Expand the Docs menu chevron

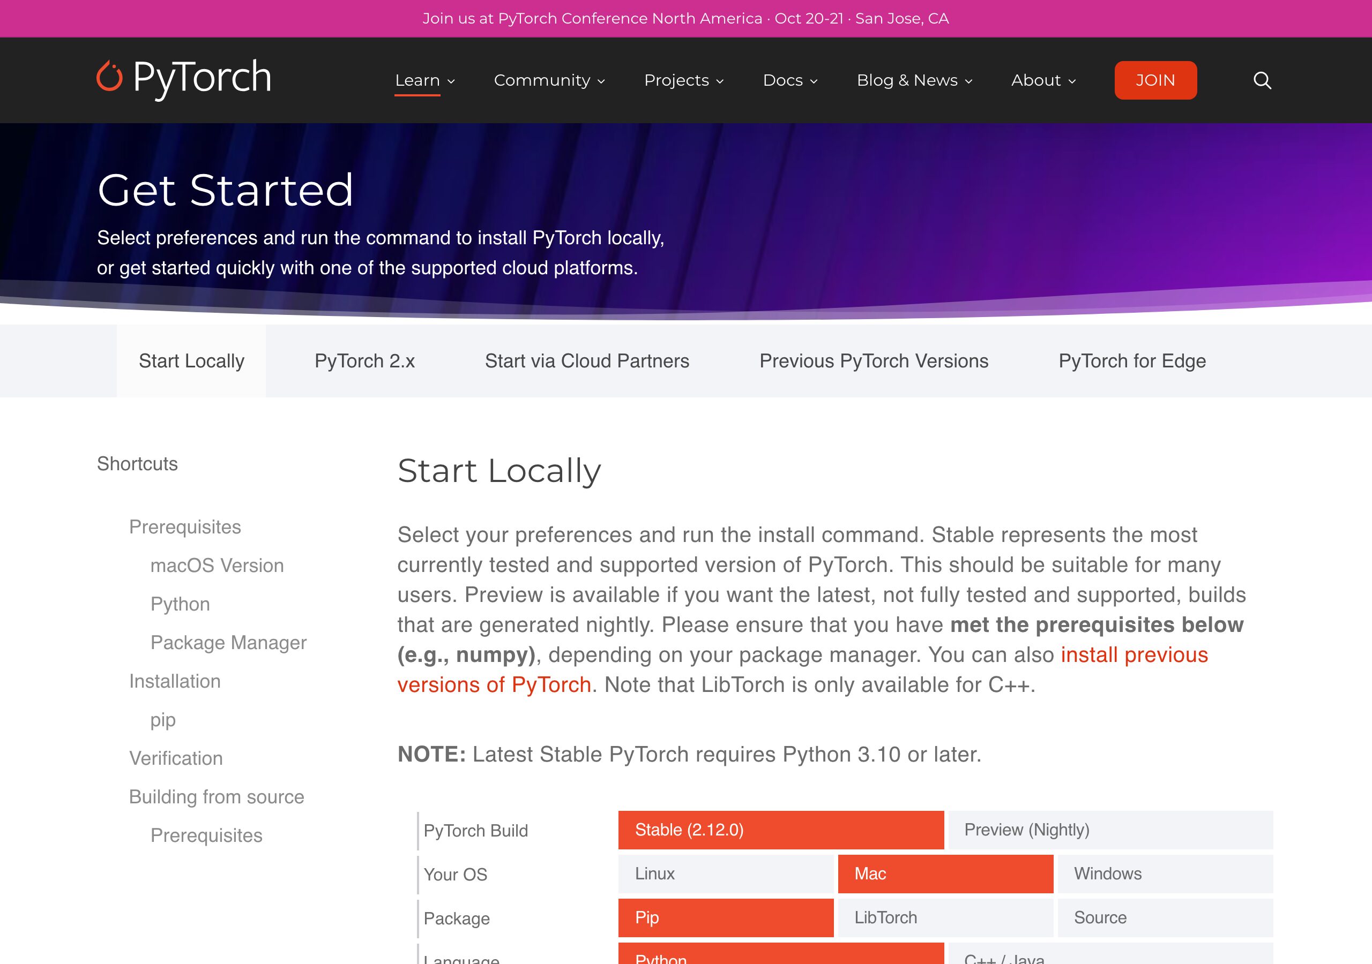pyautogui.click(x=813, y=81)
